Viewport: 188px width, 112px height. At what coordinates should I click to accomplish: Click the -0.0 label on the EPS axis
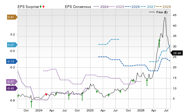(12, 51)
